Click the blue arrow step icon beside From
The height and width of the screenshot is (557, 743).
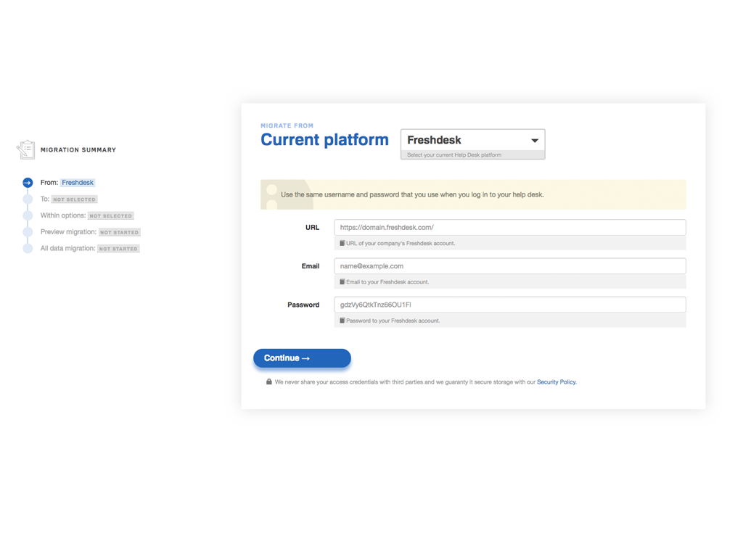click(x=28, y=183)
